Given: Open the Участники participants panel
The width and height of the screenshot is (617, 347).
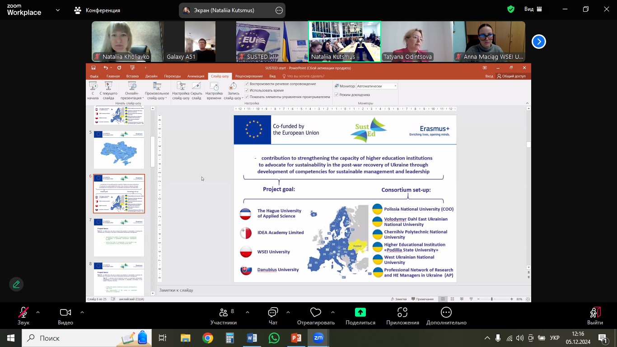Looking at the screenshot, I should point(224,316).
